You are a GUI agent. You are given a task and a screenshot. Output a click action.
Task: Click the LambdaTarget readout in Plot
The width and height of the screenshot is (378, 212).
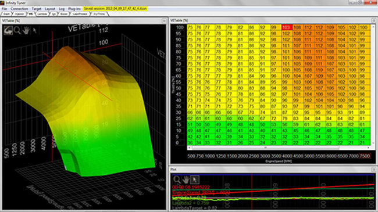click(x=194, y=208)
